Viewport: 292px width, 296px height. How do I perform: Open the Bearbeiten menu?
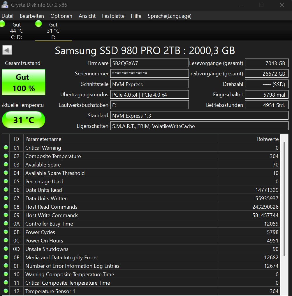point(32,16)
